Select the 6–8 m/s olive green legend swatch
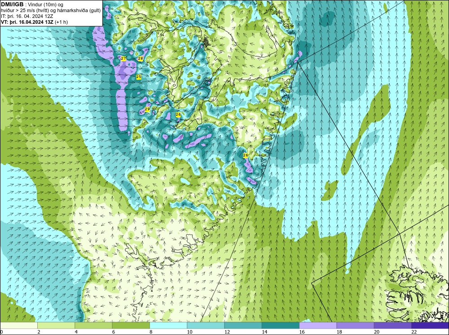This screenshot has height=335, width=449. click(x=131, y=326)
